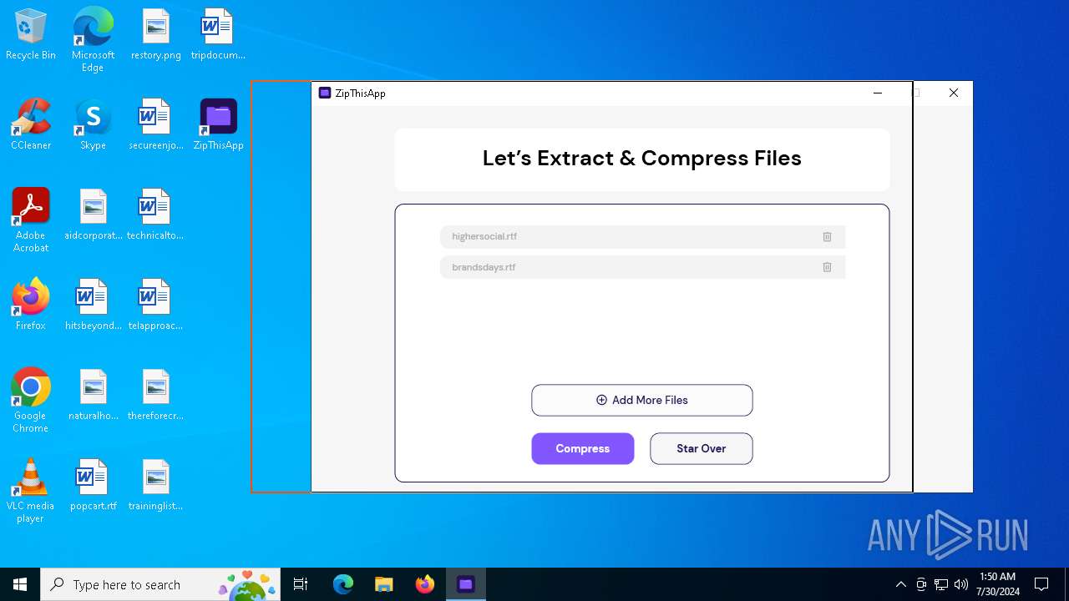Open CCleaner desktop shortcut

coord(31,125)
